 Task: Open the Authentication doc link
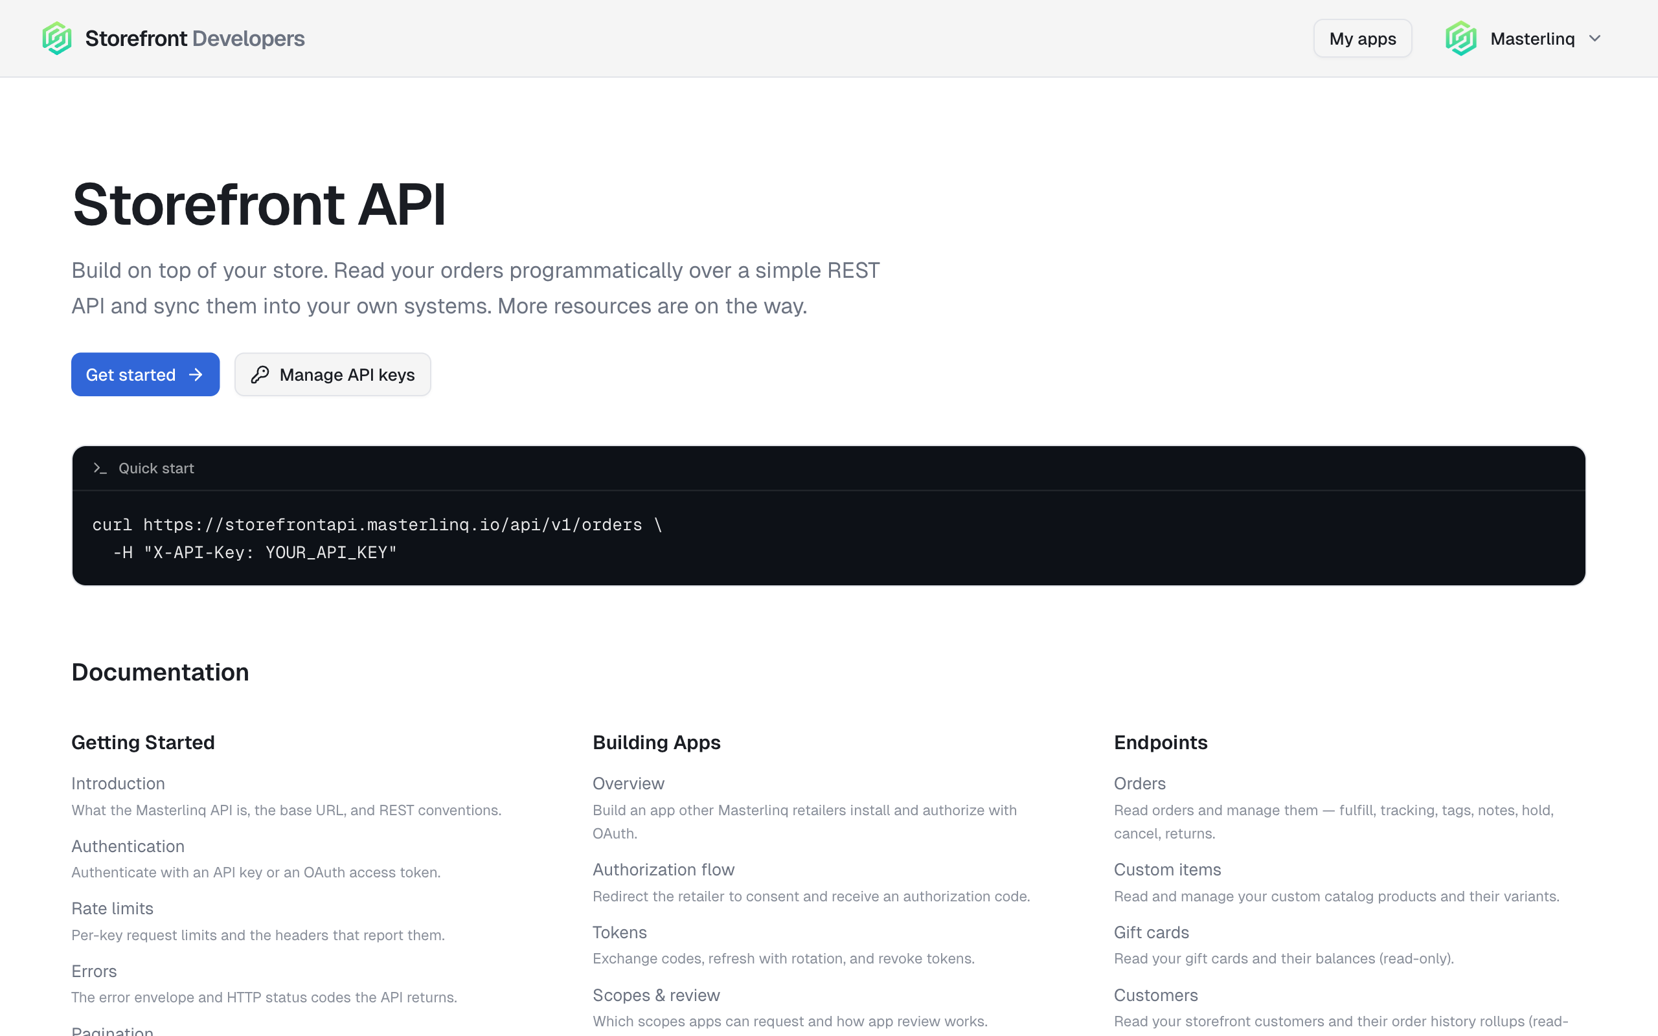[128, 846]
